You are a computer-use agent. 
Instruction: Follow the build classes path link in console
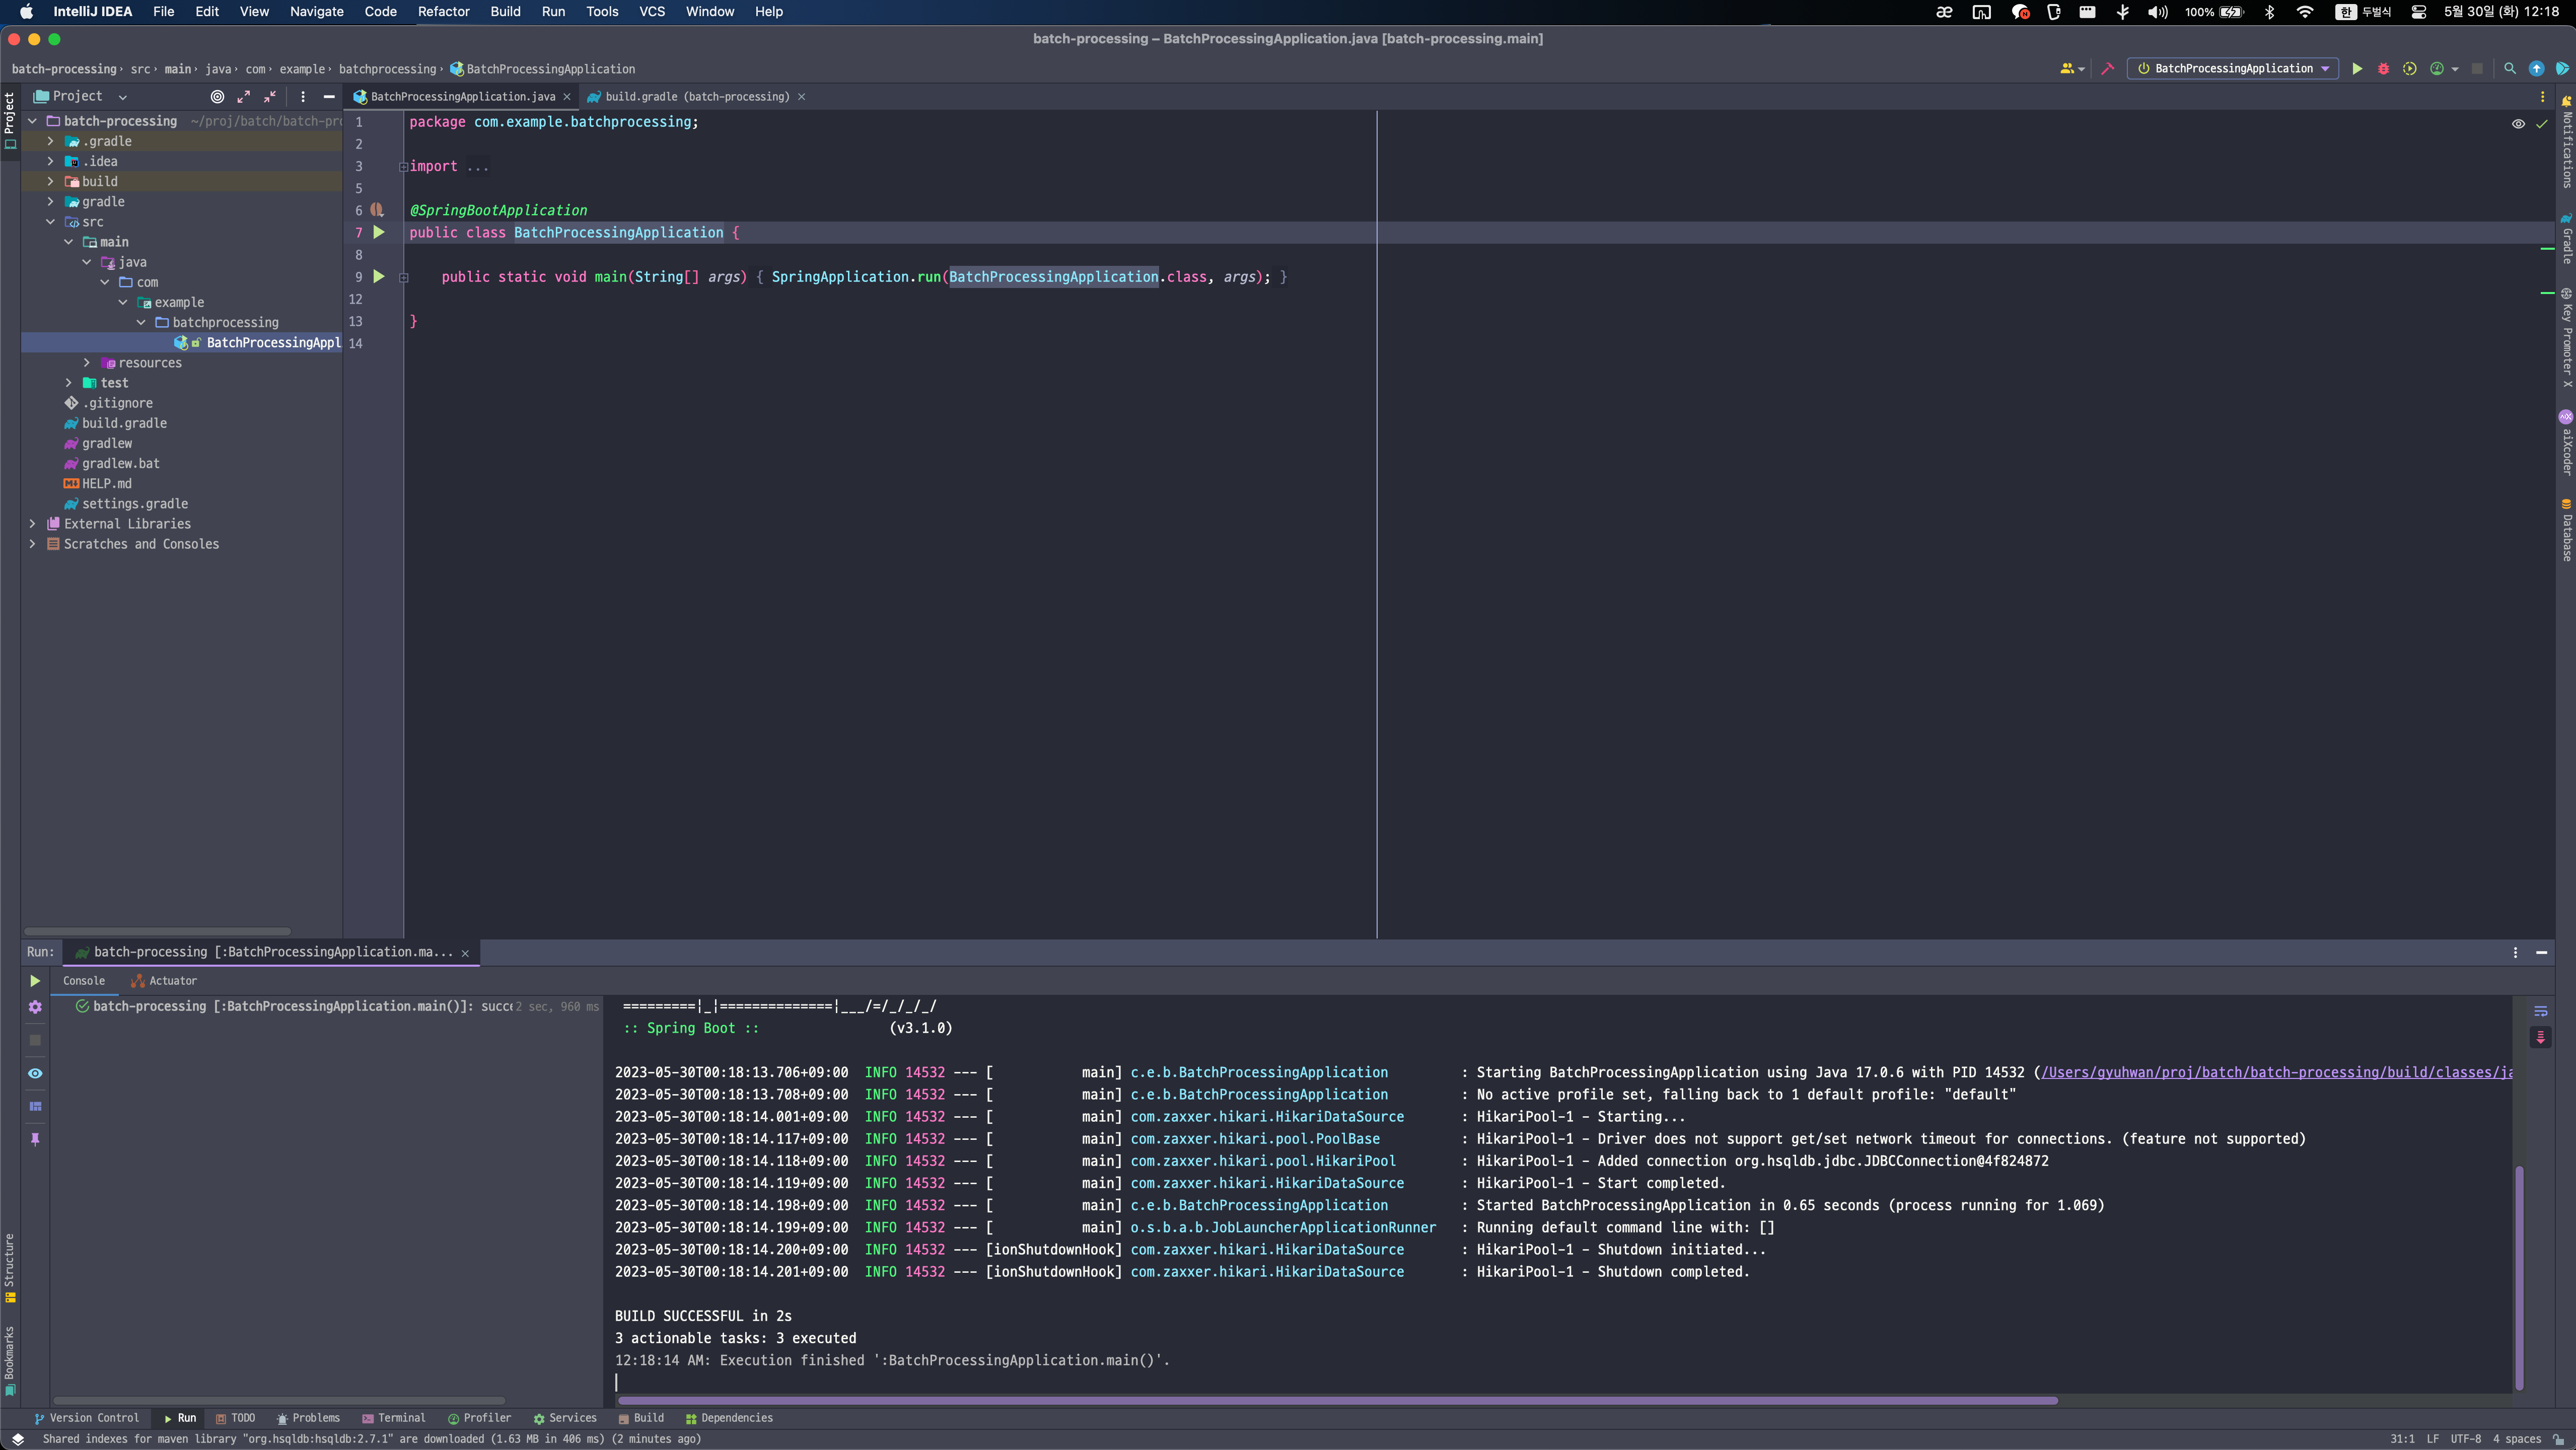[2277, 1073]
